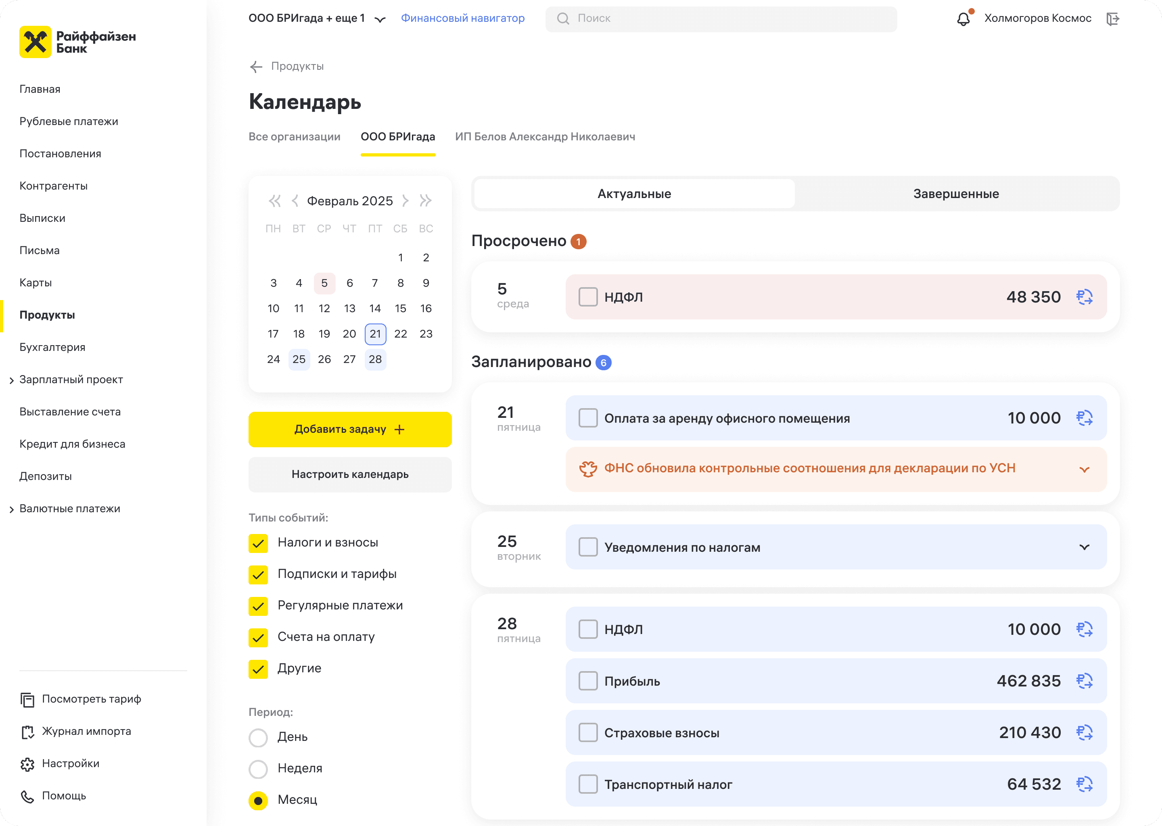1162x826 pixels.
Task: Click the yellow Добавить задачу button
Action: tap(350, 429)
